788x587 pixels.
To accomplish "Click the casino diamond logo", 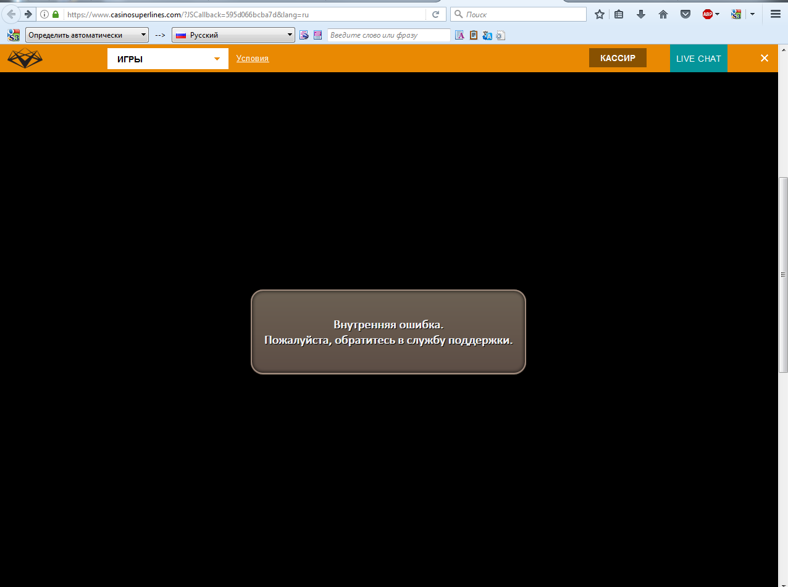I will [x=25, y=58].
